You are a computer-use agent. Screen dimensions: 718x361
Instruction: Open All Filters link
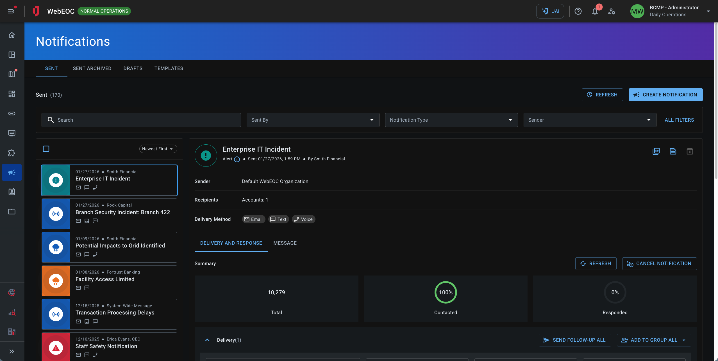pos(679,120)
